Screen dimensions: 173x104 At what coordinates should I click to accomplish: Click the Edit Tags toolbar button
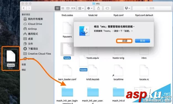[x=107, y=8]
